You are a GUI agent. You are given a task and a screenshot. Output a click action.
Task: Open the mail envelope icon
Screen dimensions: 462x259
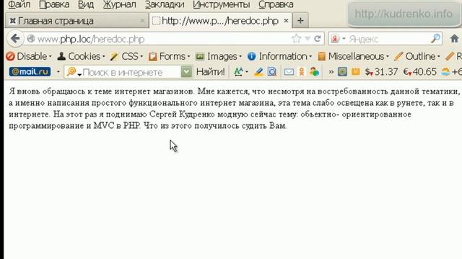coord(289,72)
